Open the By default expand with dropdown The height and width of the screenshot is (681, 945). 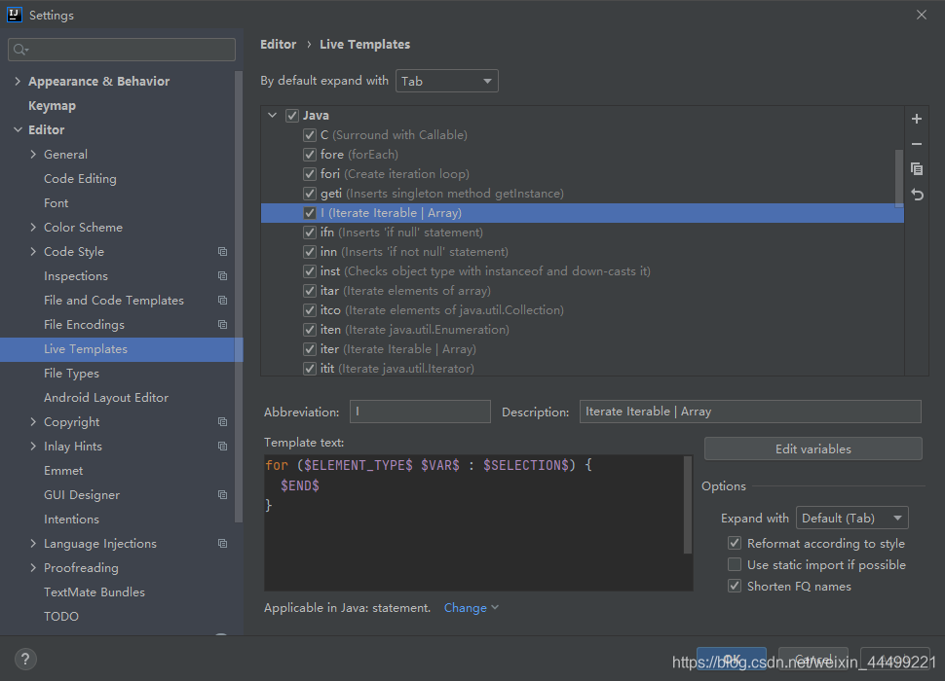click(x=446, y=81)
